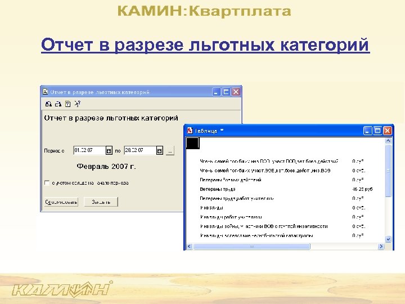Open calendar picker for start date 01.02.07
This screenshot has width=405, height=304.
[109, 150]
